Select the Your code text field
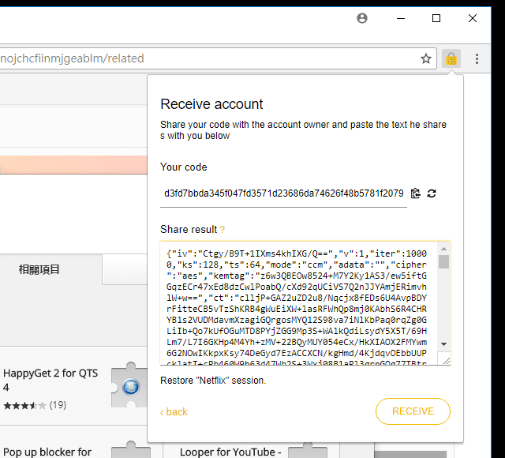 pyautogui.click(x=283, y=193)
